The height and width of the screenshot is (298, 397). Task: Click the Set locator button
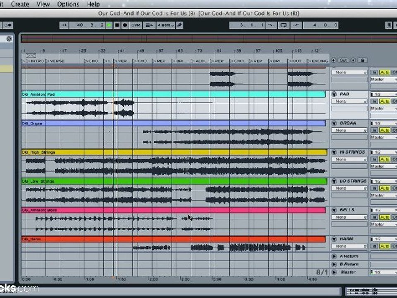[343, 60]
